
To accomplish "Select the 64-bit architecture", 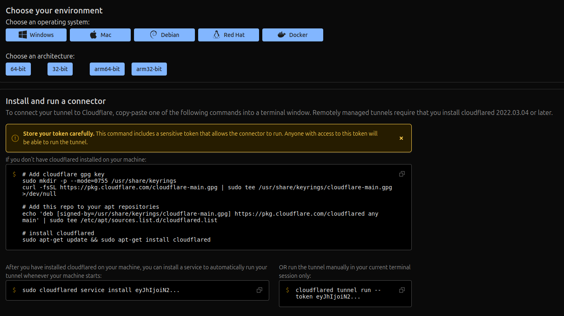I will [18, 69].
